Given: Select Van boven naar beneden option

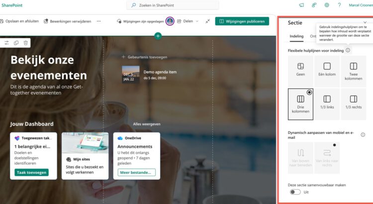Looking at the screenshot, I should pos(300,158).
